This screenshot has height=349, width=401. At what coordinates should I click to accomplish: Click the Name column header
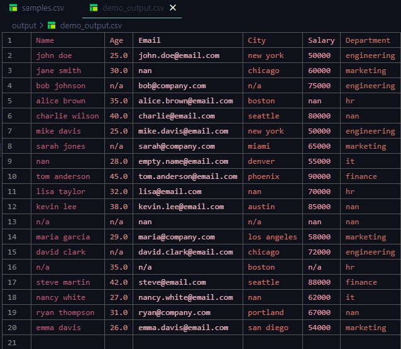[x=45, y=40]
